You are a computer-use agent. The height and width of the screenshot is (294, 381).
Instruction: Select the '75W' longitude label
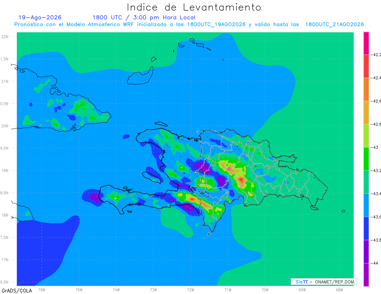coord(79,290)
